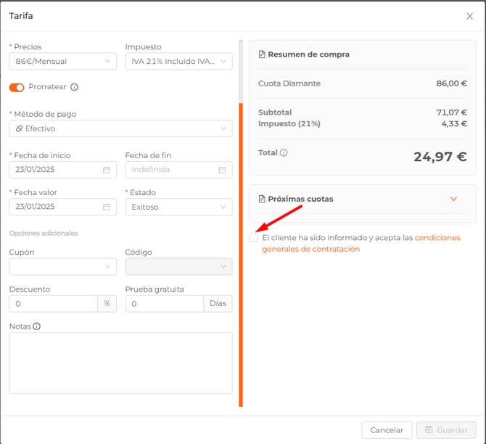Click the info icon next to Notas
The width and height of the screenshot is (486, 444).
37,326
